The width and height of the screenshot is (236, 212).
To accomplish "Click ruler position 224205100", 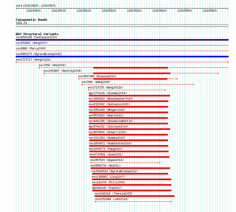I will pos(84,11).
